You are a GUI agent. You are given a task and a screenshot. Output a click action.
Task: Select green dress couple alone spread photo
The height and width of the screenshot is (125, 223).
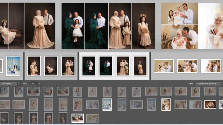coord(97,26)
